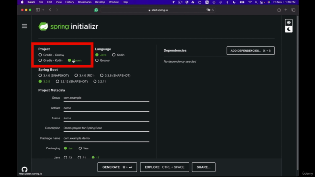Click the Grammarly extension icon
Screen dimensions: 315x177
[x=96, y=10]
